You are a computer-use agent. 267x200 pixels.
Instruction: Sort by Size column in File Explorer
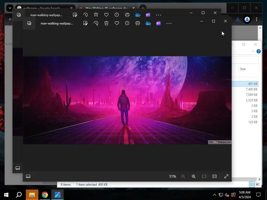(243, 69)
